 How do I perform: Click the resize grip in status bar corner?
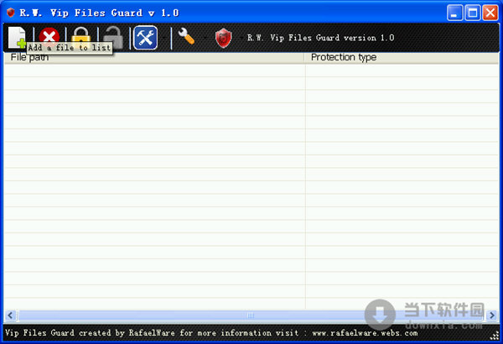pos(495,336)
